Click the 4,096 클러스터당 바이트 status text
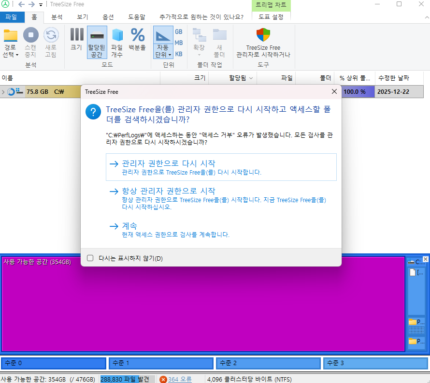430x383 pixels. point(249,379)
